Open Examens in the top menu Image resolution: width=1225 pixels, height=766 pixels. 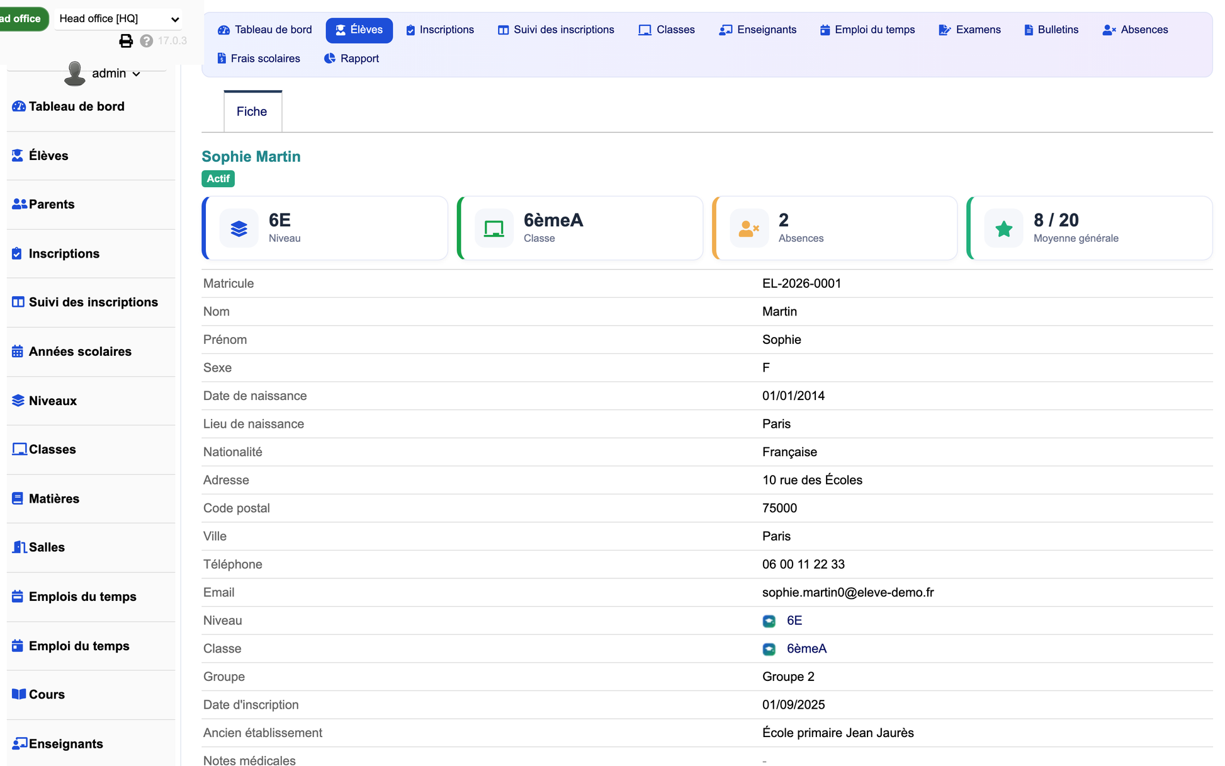969,30
